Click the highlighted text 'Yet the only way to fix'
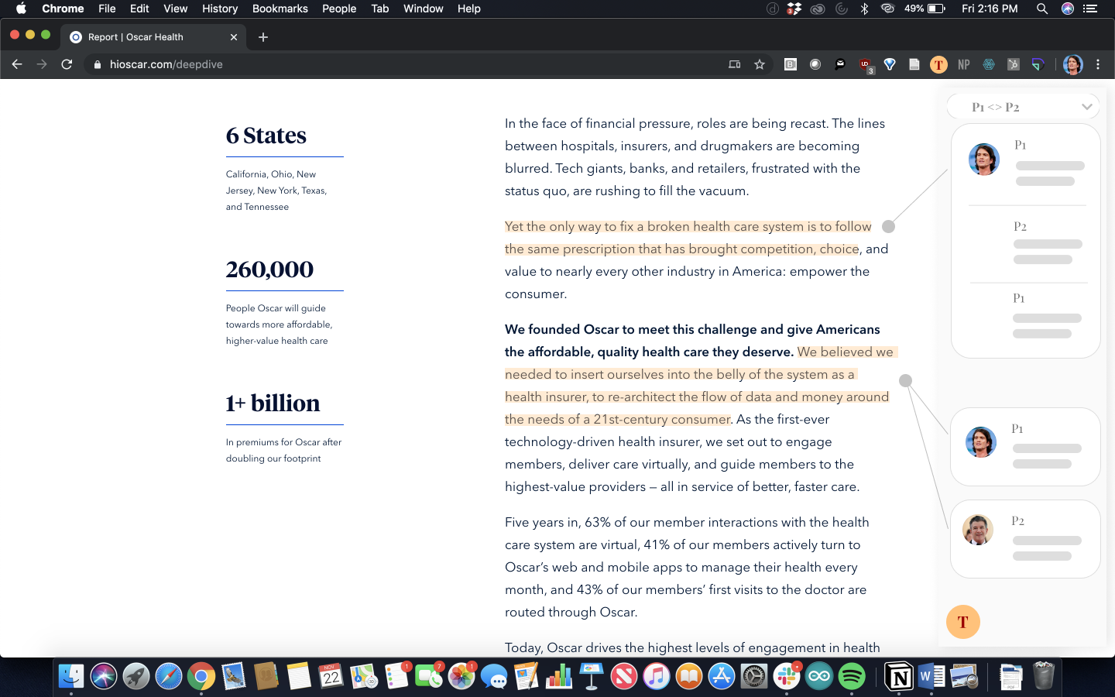 point(574,226)
